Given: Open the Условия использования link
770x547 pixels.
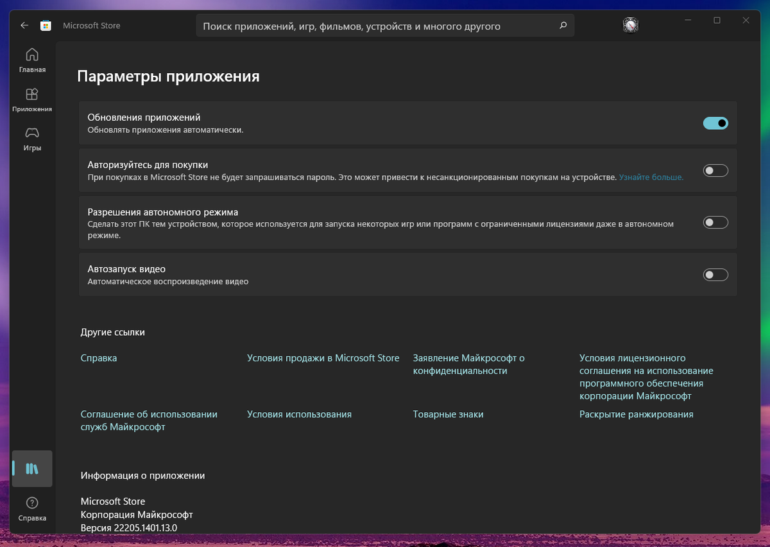Looking at the screenshot, I should (299, 415).
